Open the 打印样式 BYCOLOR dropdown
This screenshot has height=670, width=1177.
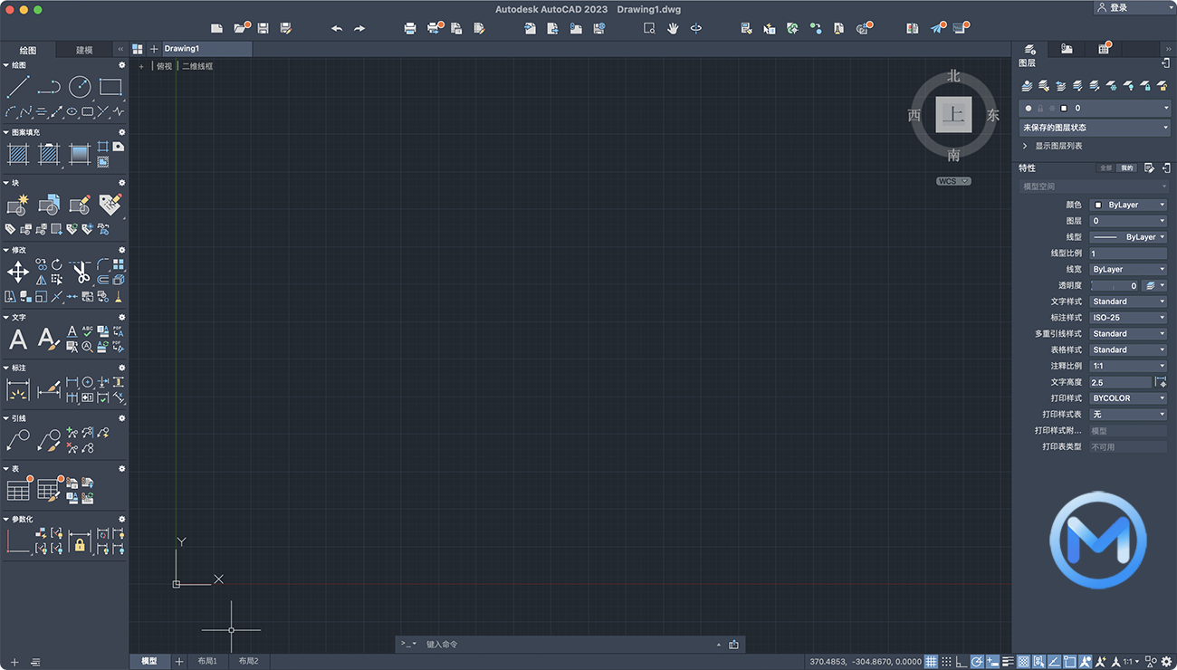pyautogui.click(x=1128, y=398)
